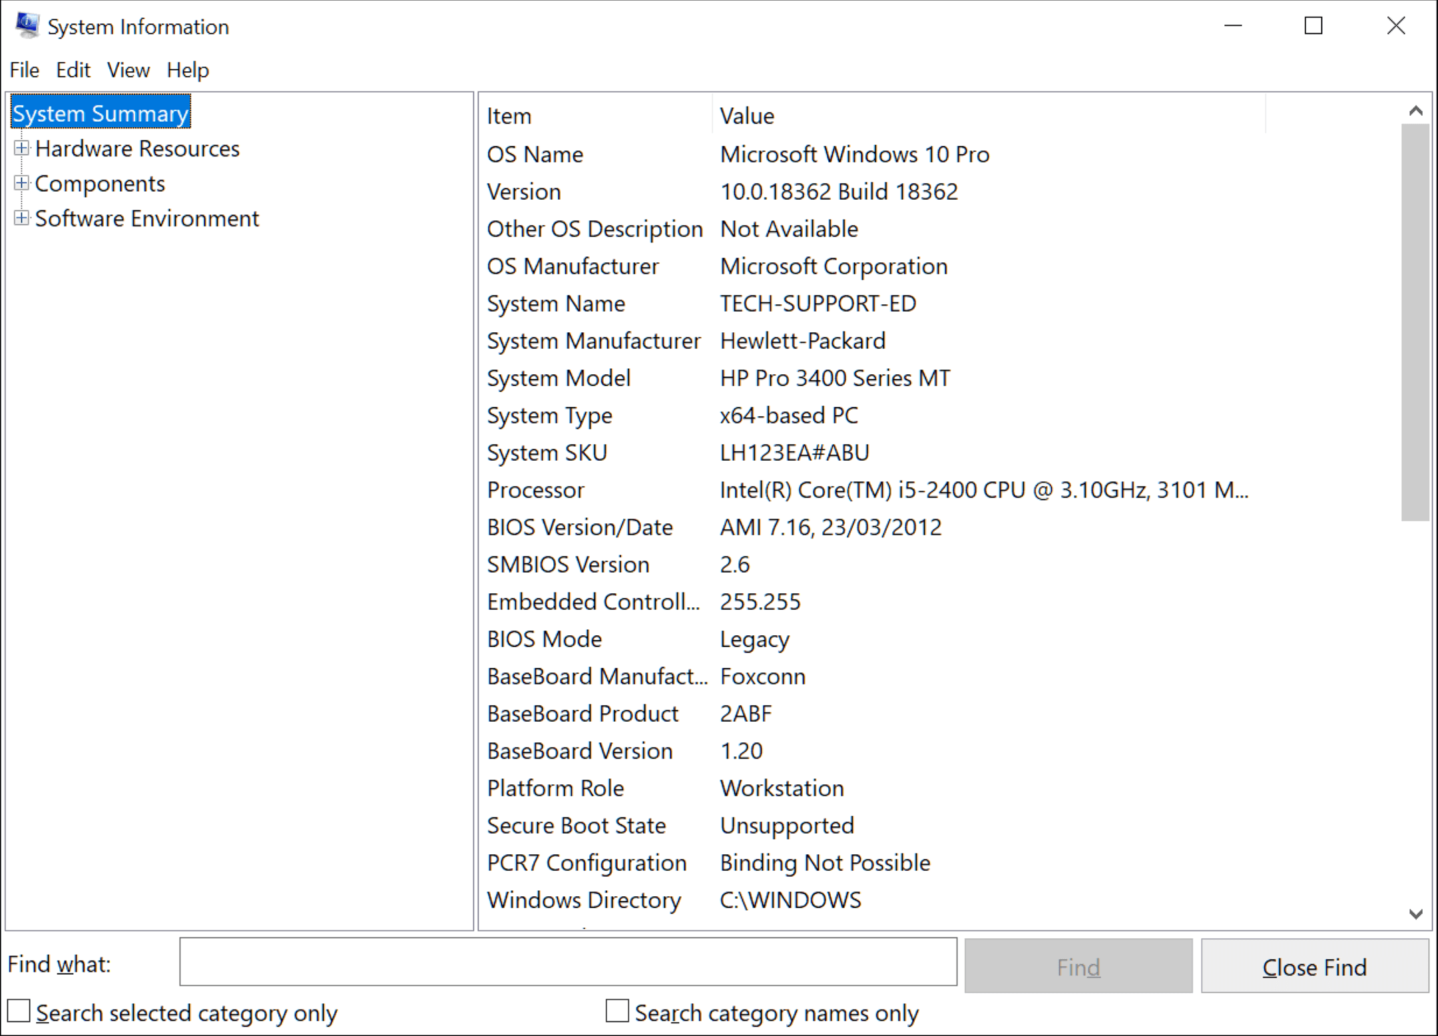Select the BIOS Version/Date row
1438x1036 pixels.
(x=872, y=527)
